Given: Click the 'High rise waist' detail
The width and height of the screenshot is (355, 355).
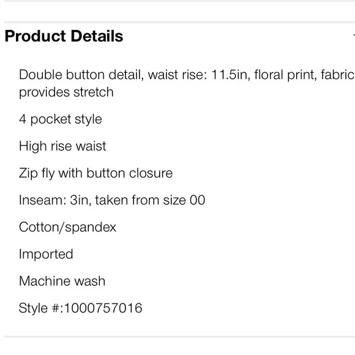Looking at the screenshot, I should [x=62, y=146].
